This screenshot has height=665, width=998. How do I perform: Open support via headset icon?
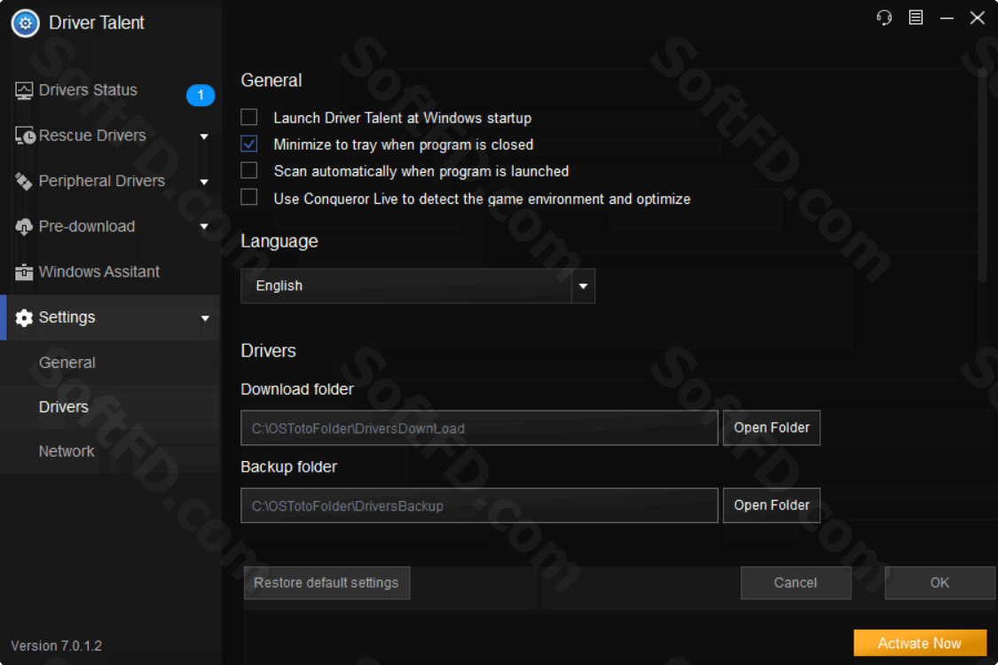(x=884, y=18)
